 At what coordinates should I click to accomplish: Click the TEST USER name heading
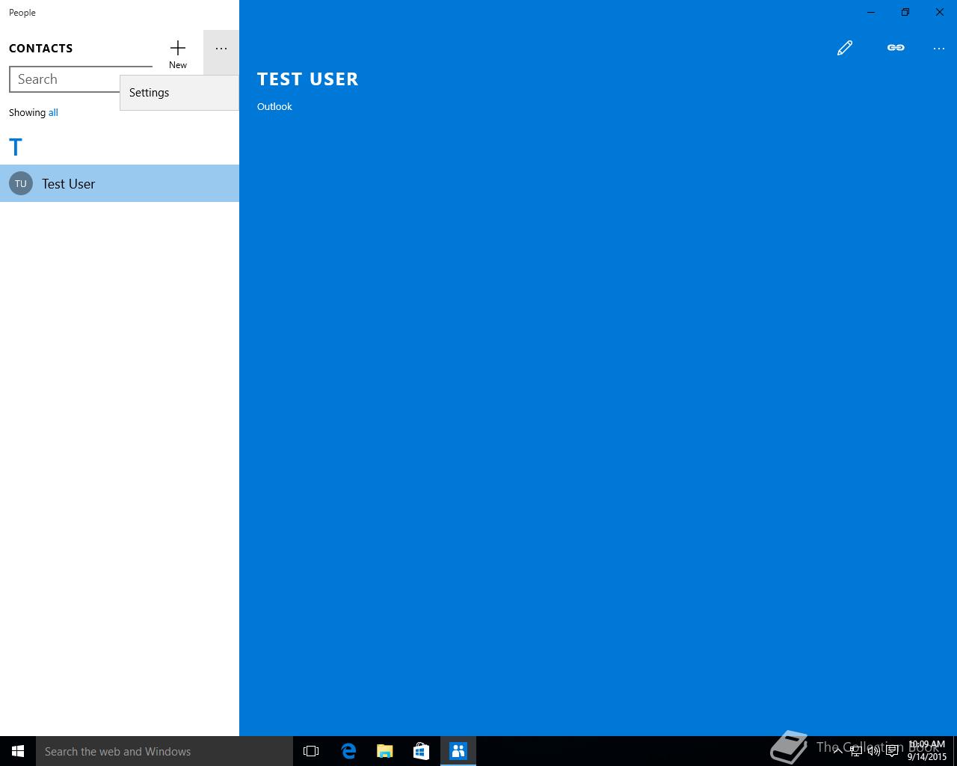pyautogui.click(x=307, y=79)
